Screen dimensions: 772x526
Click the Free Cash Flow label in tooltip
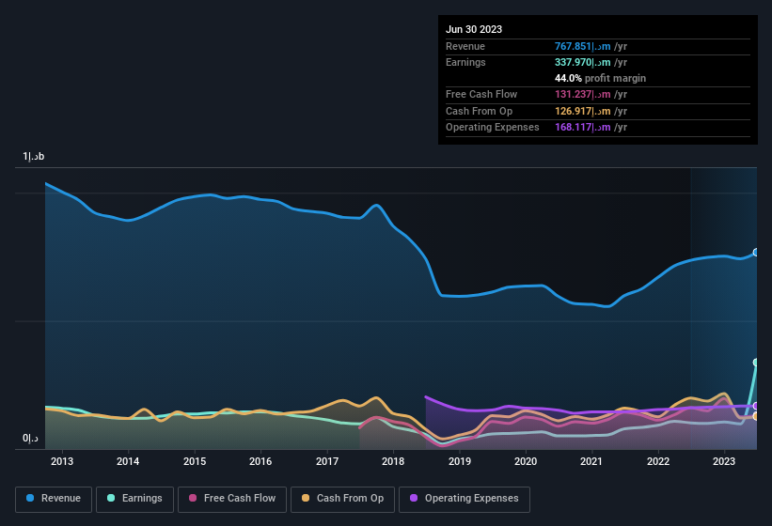481,94
